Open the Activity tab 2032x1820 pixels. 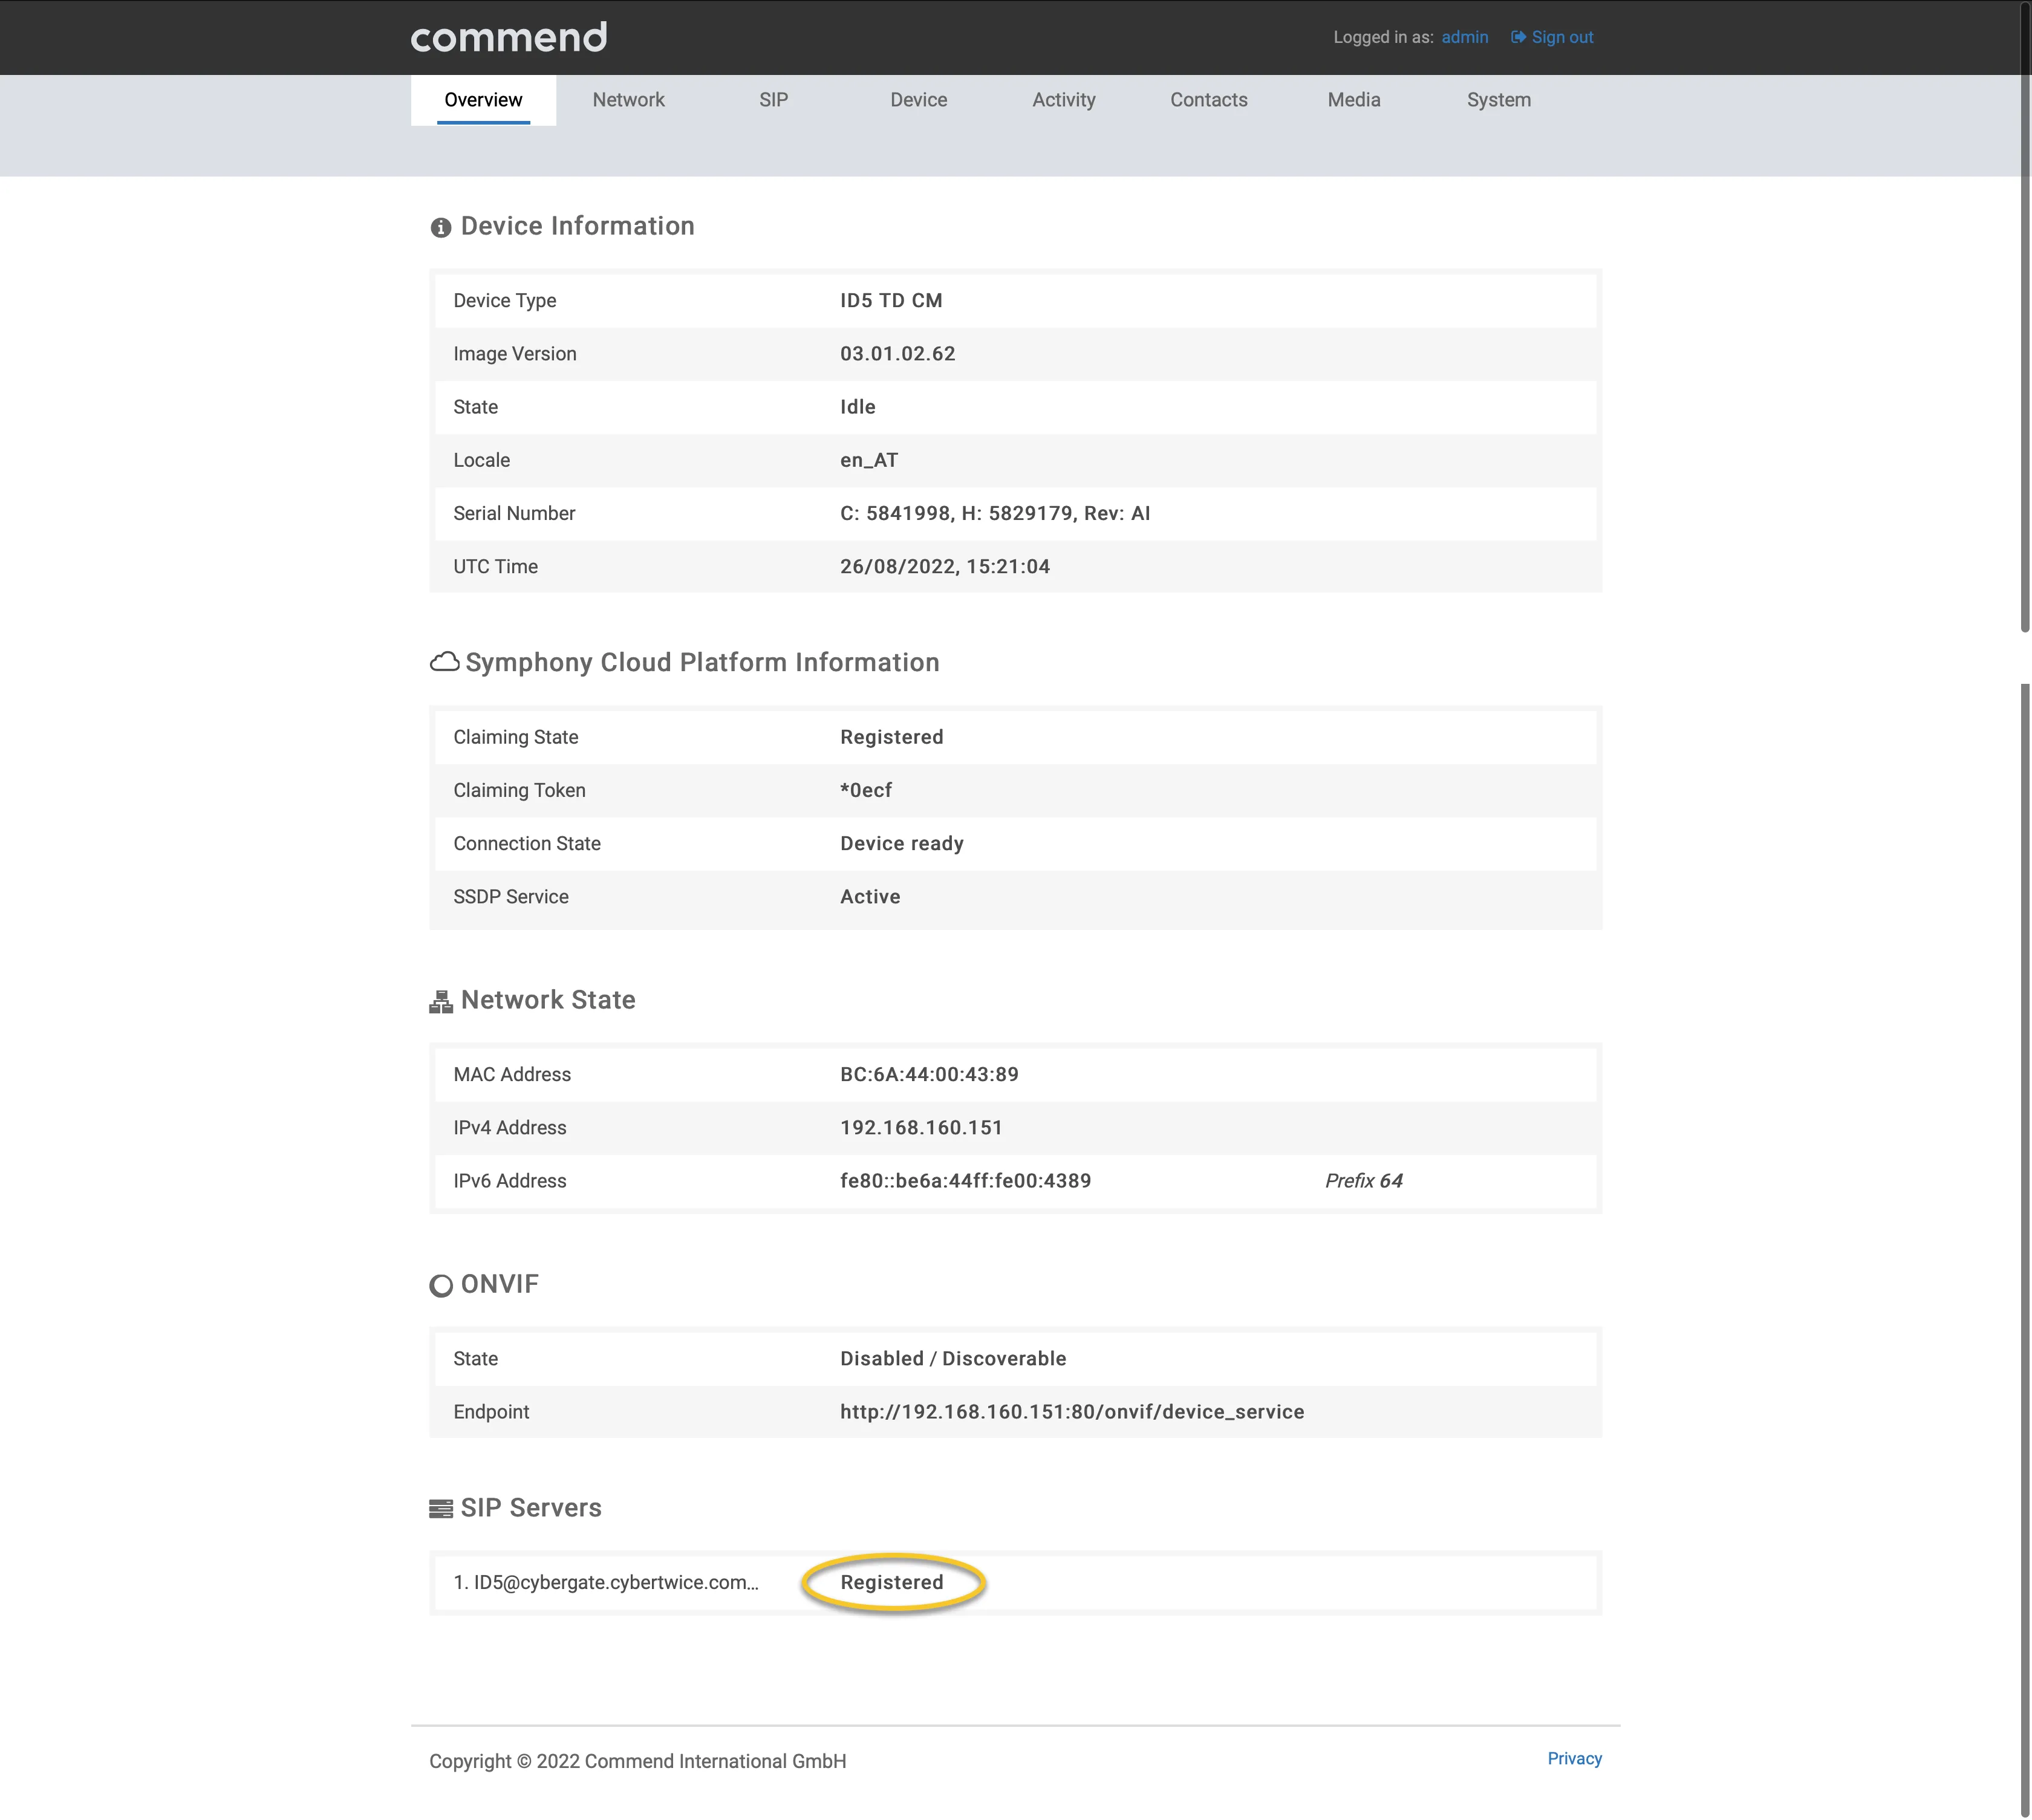tap(1063, 100)
